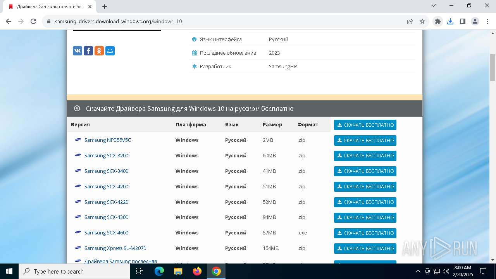Image resolution: width=496 pixels, height=279 pixels.
Task: Open Chrome downloads icon
Action: (450, 21)
